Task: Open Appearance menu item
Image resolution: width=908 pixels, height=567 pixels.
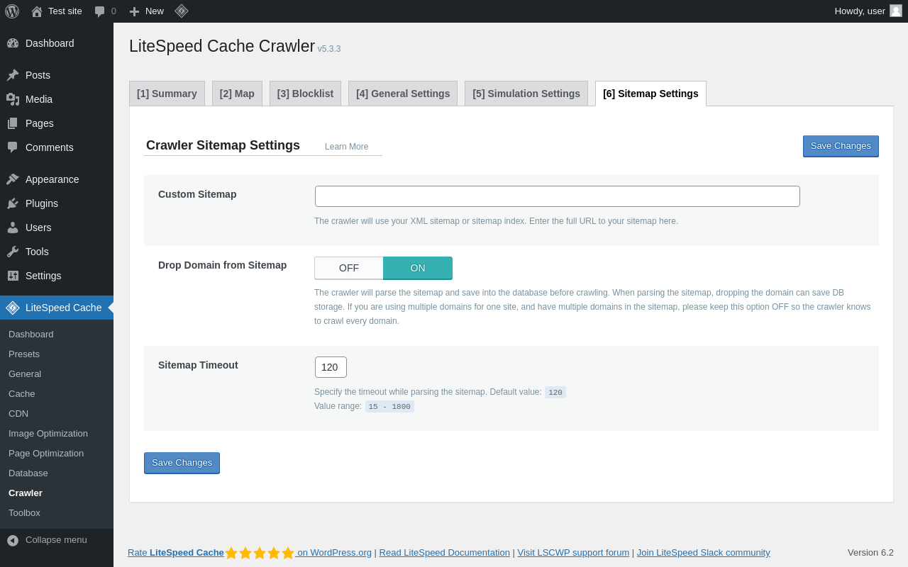Action: 57,179
